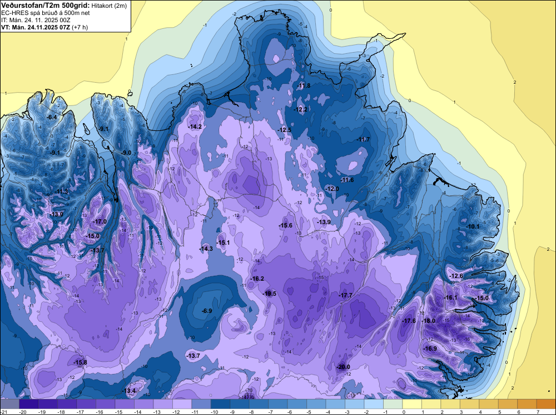Click the 5 label in the color legend
Viewport: 556px width, 415px height.
(x=500, y=412)
